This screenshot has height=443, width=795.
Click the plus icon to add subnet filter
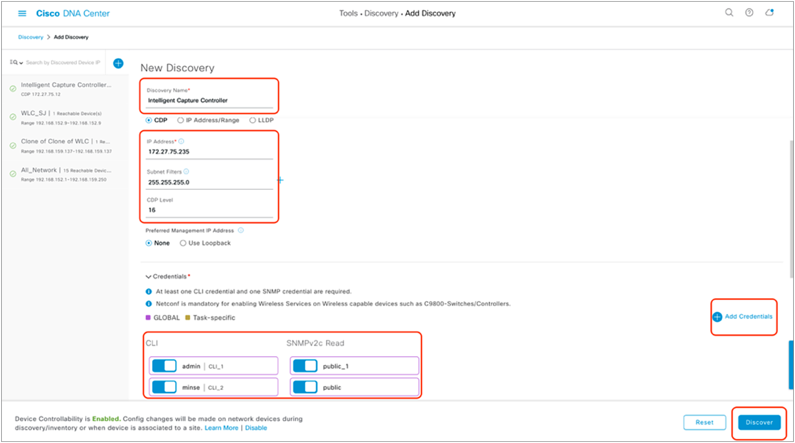(280, 180)
